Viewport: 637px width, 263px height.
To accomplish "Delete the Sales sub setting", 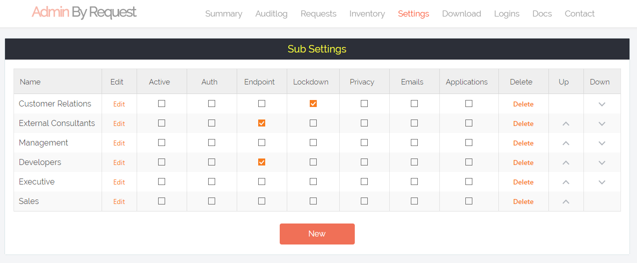I will [523, 201].
